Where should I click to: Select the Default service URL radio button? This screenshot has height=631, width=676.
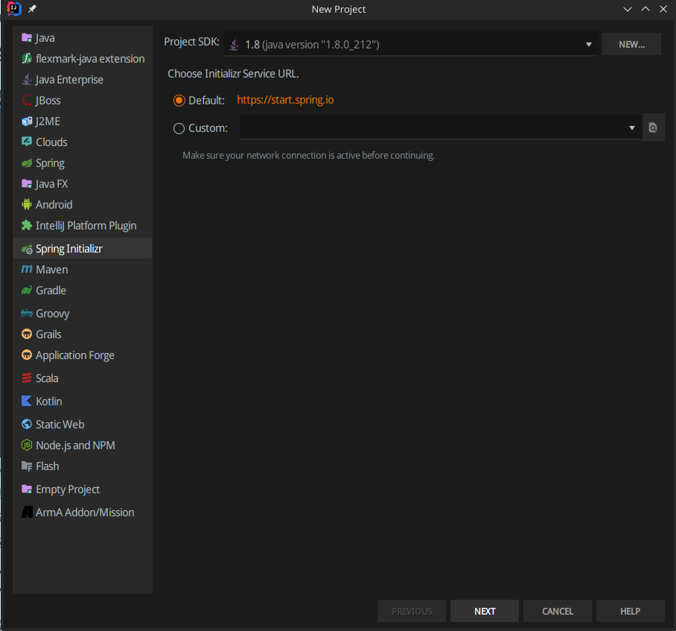179,101
